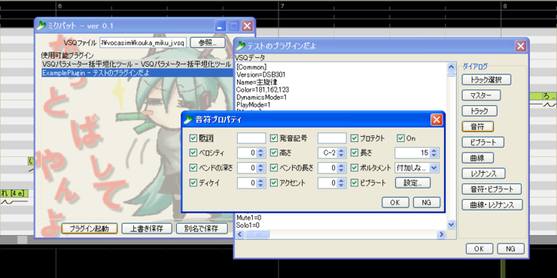557x278 pixels.
Task: Click the VSQデータ horizontal scrollbar thumb
Action: (x=257, y=234)
